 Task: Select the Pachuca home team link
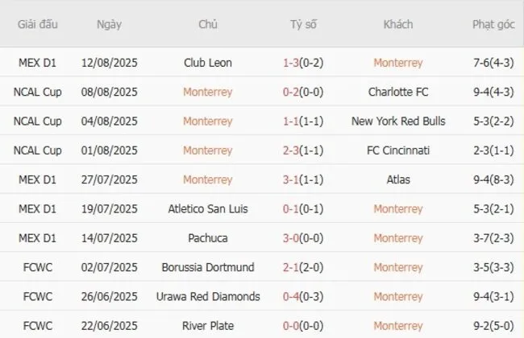[207, 238]
